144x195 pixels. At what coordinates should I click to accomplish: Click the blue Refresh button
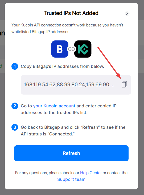[71, 153]
